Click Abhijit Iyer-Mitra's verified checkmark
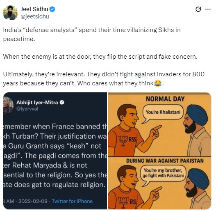Screen dimensions: 216x211 point(62,102)
